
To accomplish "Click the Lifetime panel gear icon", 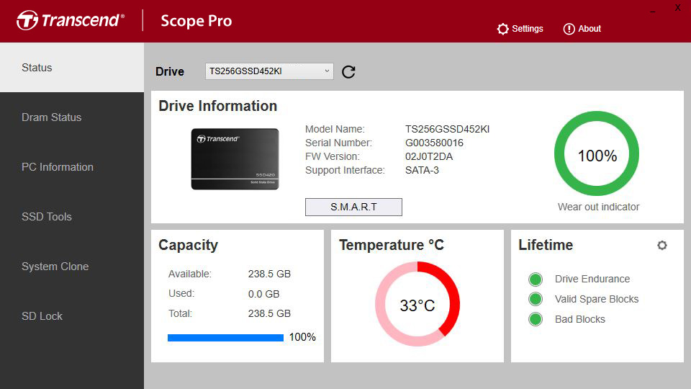I will click(x=662, y=245).
